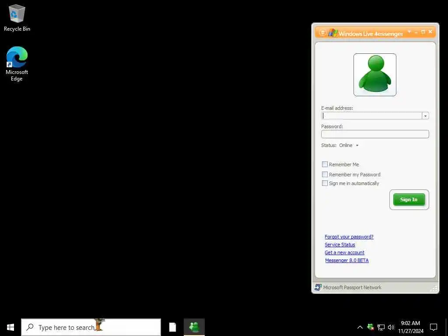Focus the E-mail address input field

click(371, 115)
